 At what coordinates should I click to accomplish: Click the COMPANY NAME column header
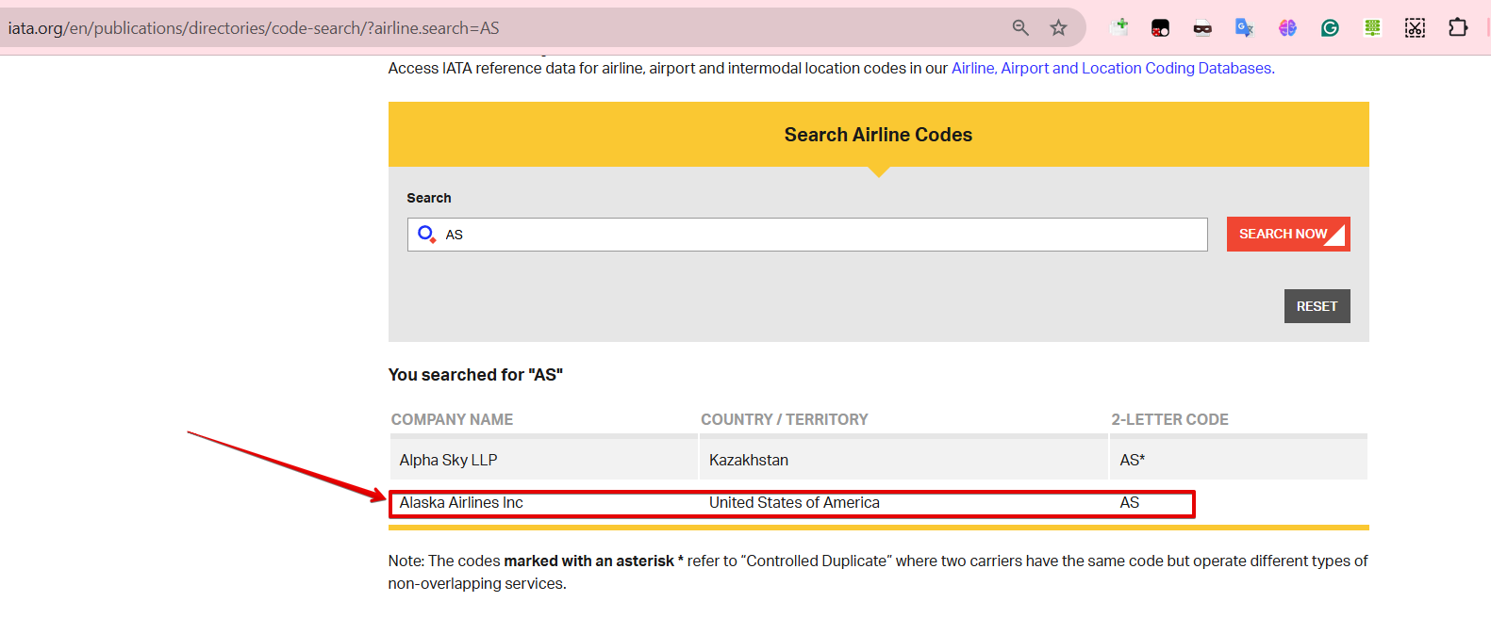(x=452, y=419)
